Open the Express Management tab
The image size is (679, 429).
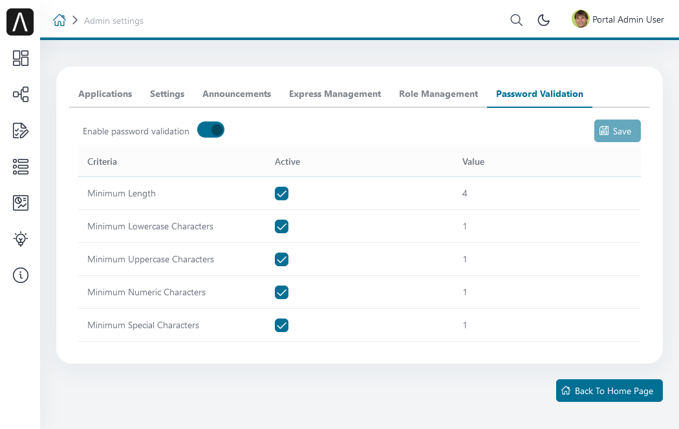(335, 94)
